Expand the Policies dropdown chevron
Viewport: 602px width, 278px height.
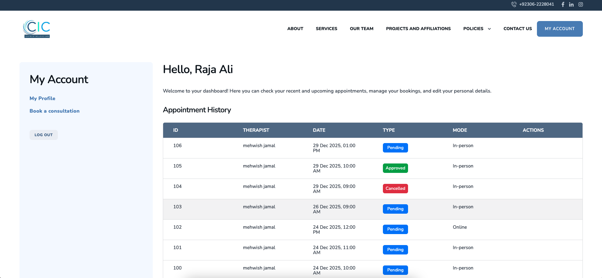click(489, 29)
